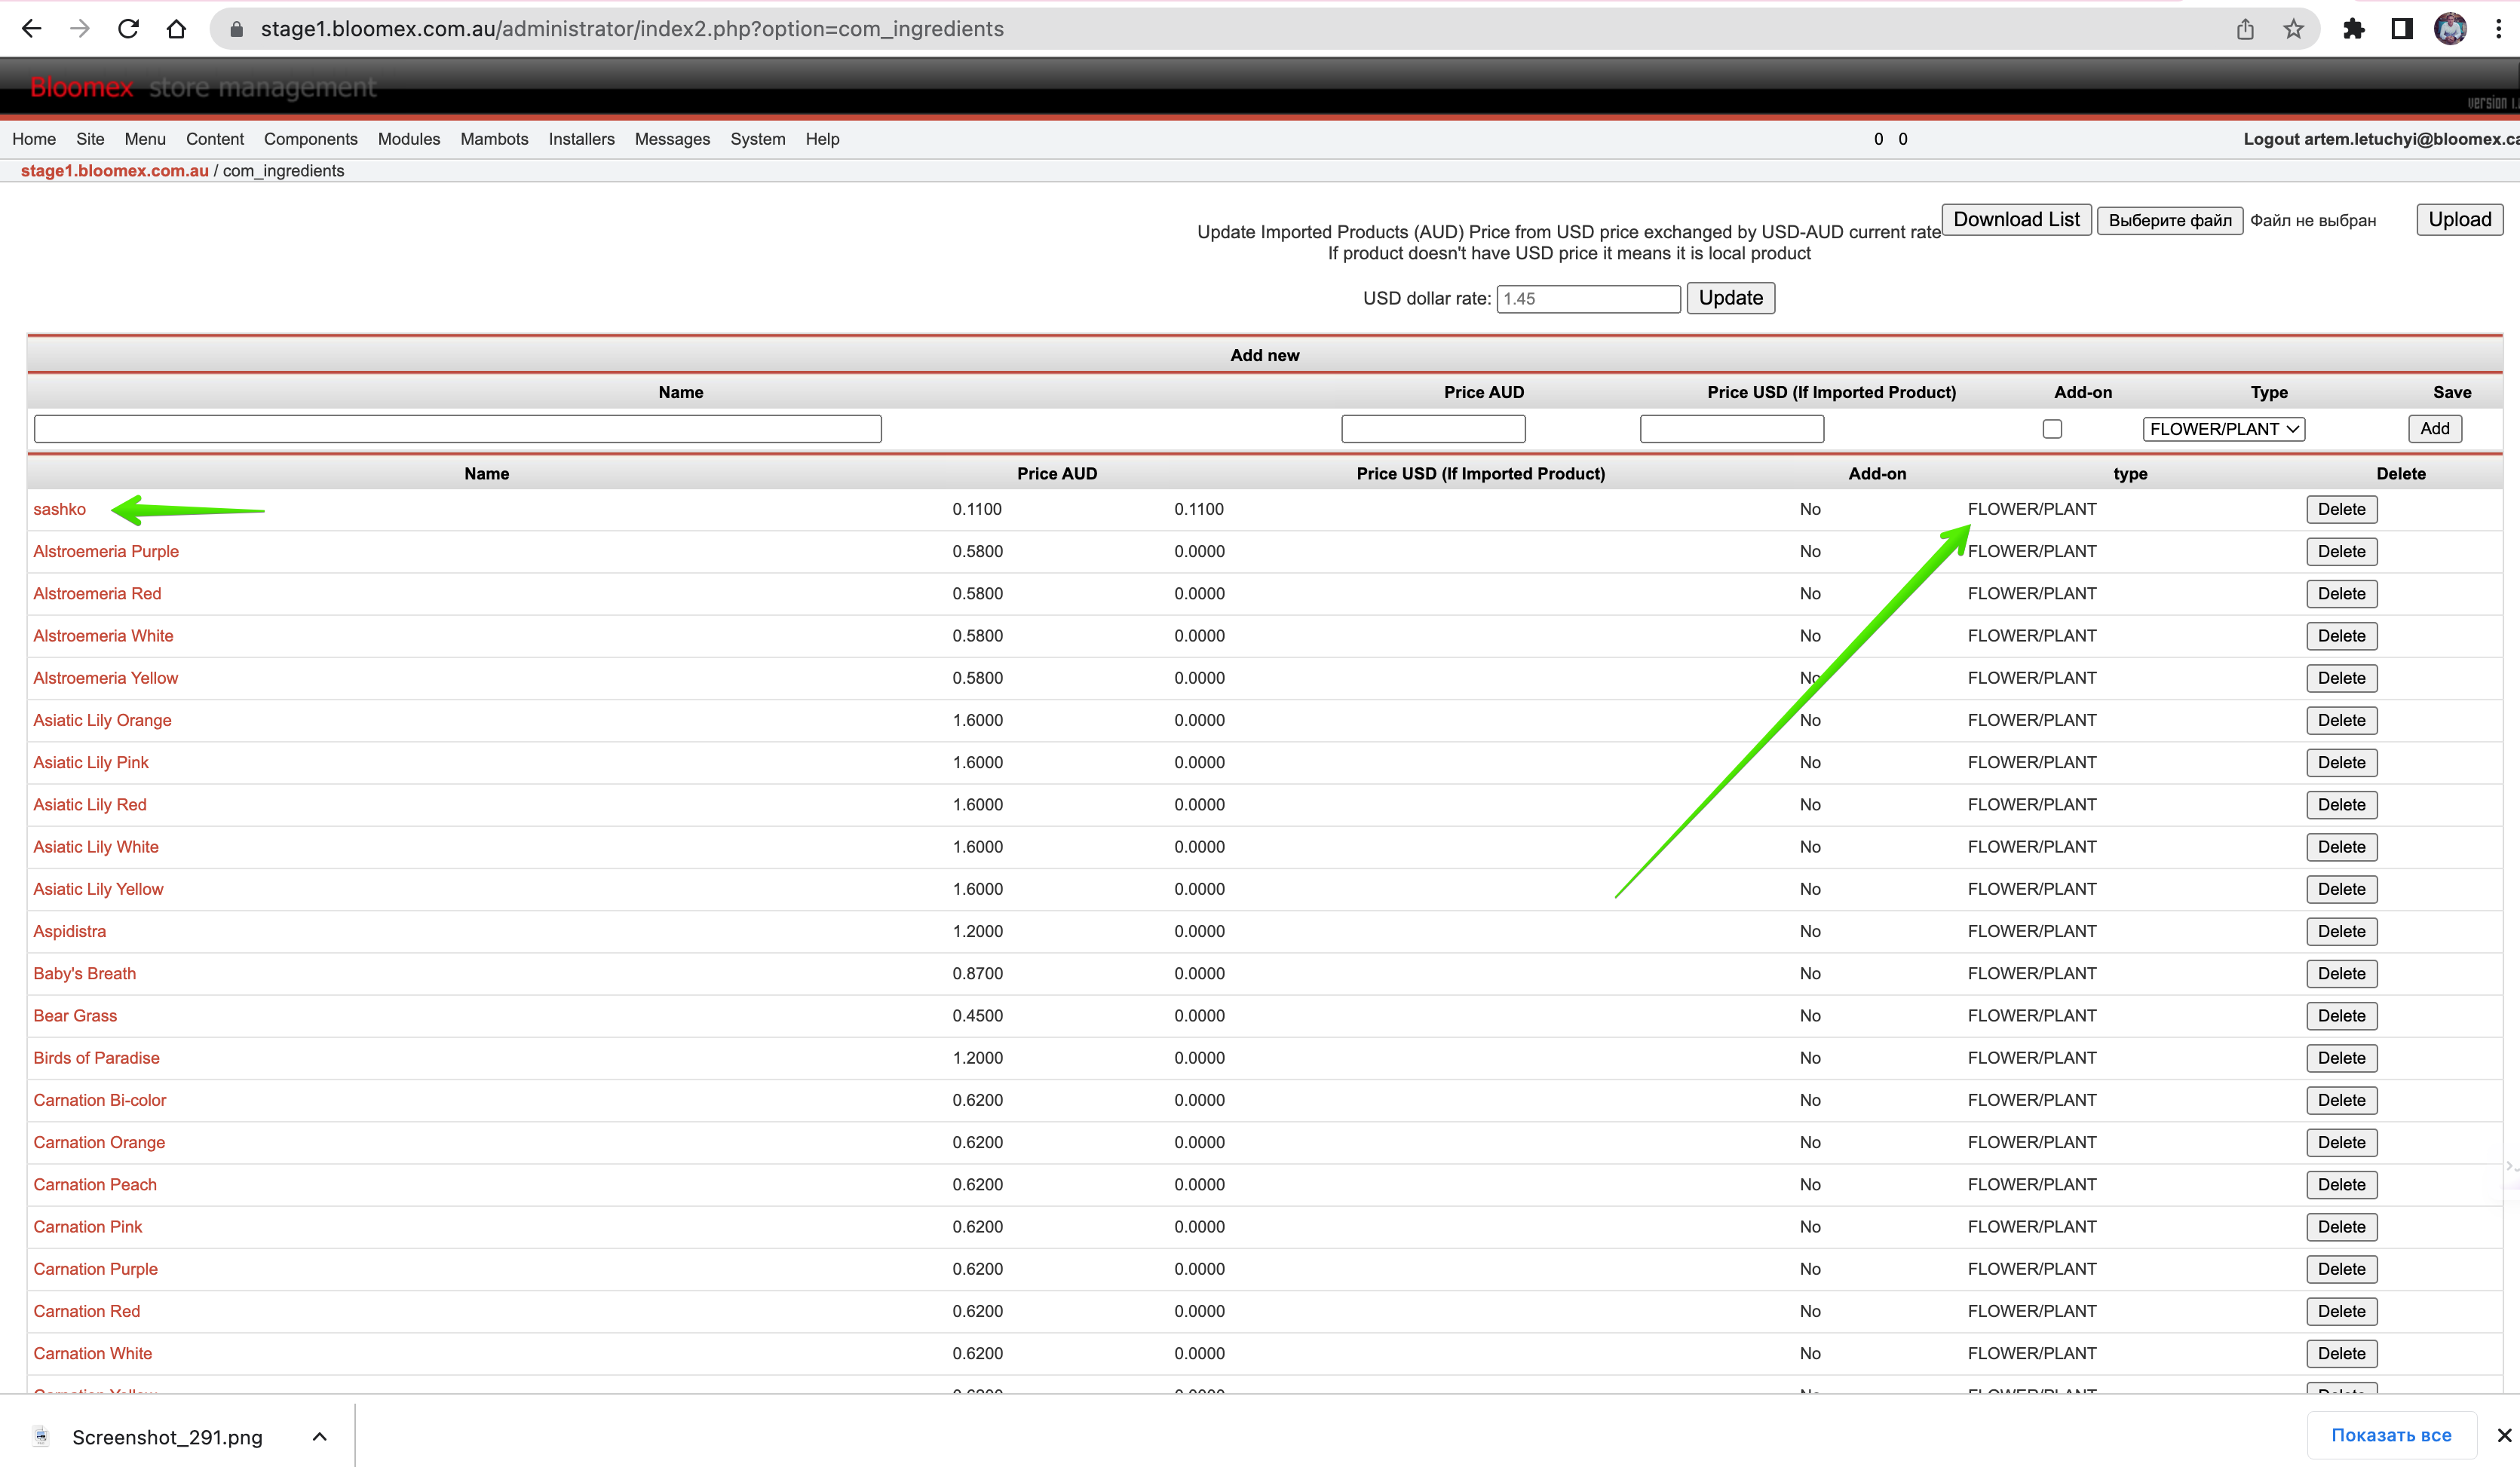Focus the new ingredient Name field

(458, 429)
